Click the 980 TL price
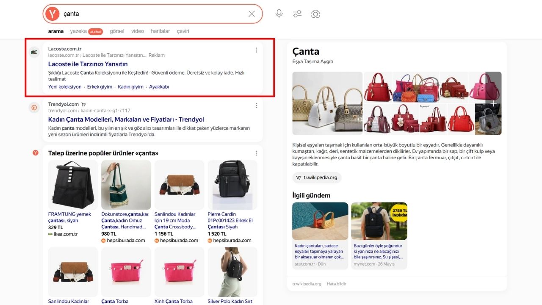542x305 pixels. click(109, 234)
